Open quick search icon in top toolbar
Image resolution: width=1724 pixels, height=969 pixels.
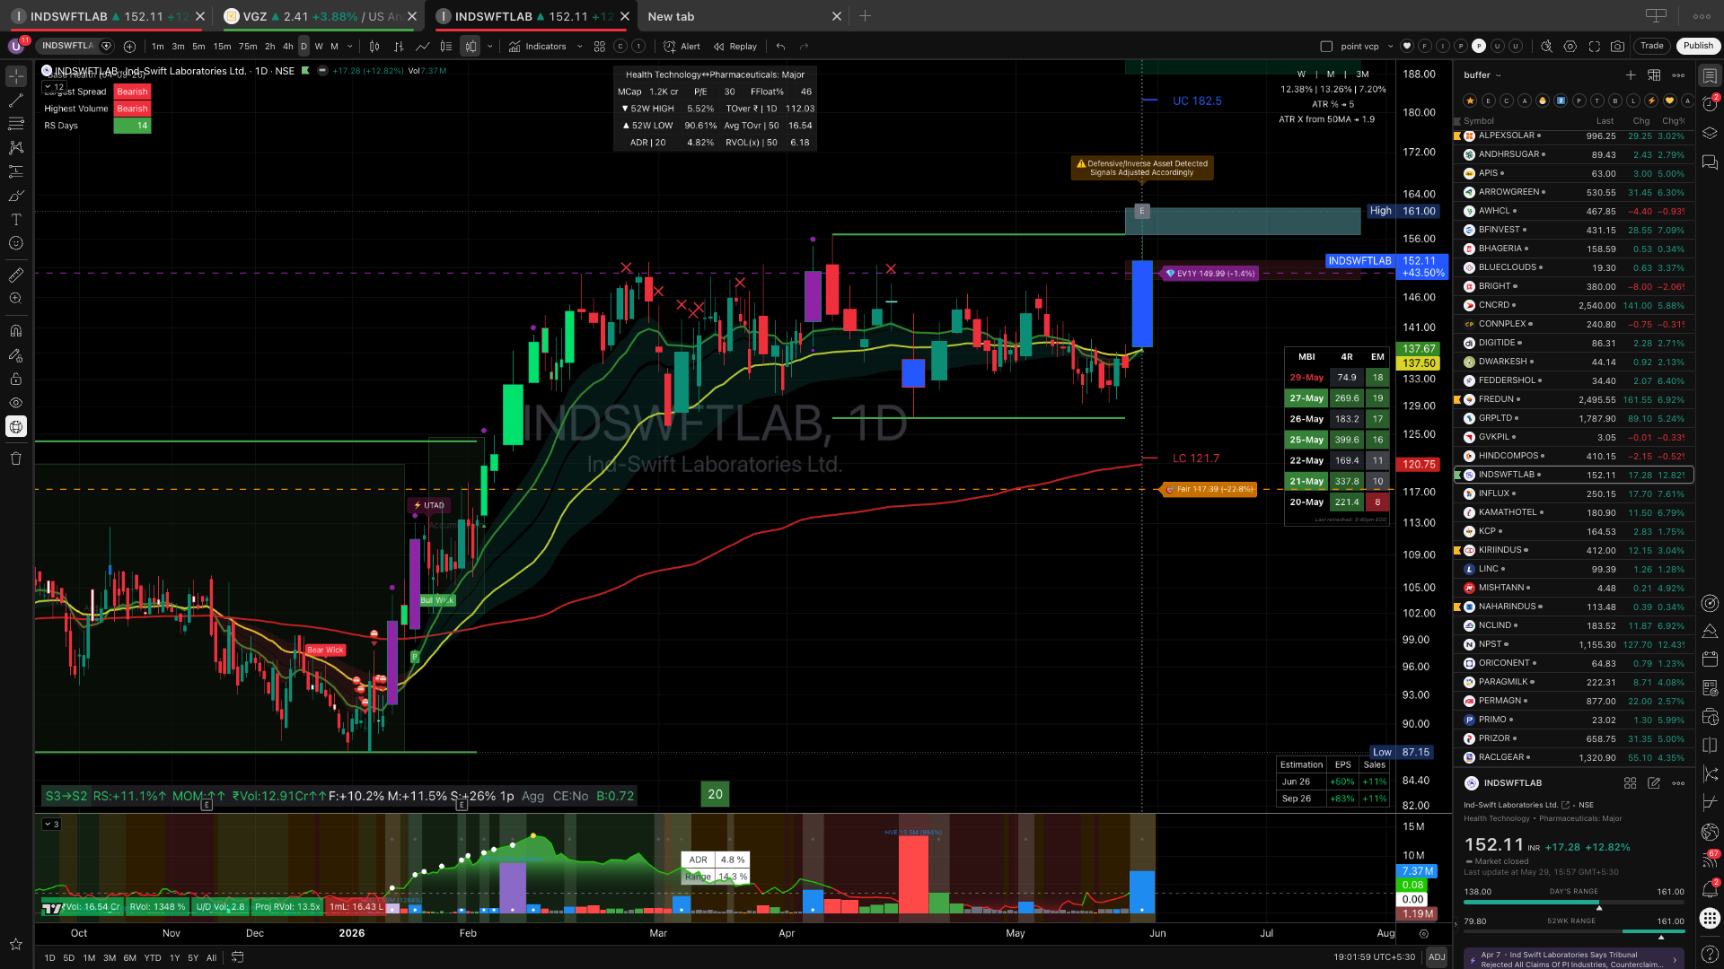[1546, 47]
